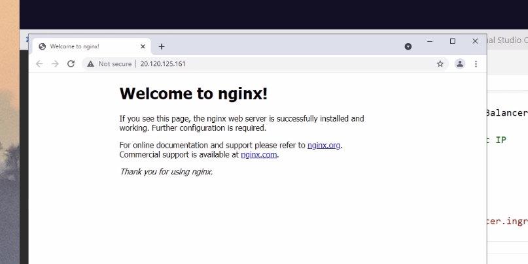The image size is (528, 264).
Task: Go back to the previous page
Action: [39, 64]
